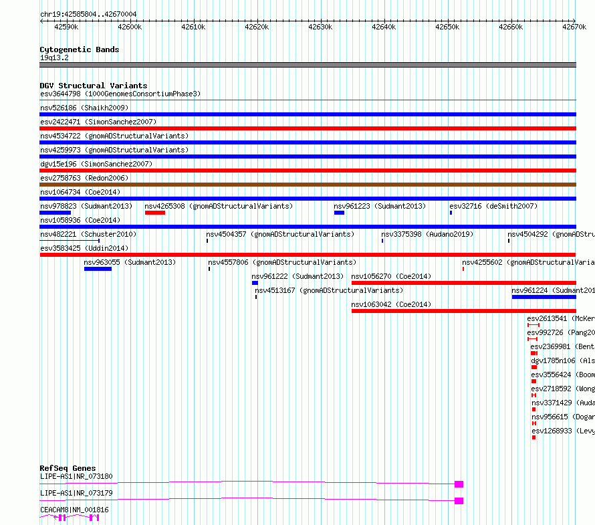The width and height of the screenshot is (595, 525).
Task: Click nsv4504357 gnomADStructuralVariants label
Action: point(280,234)
